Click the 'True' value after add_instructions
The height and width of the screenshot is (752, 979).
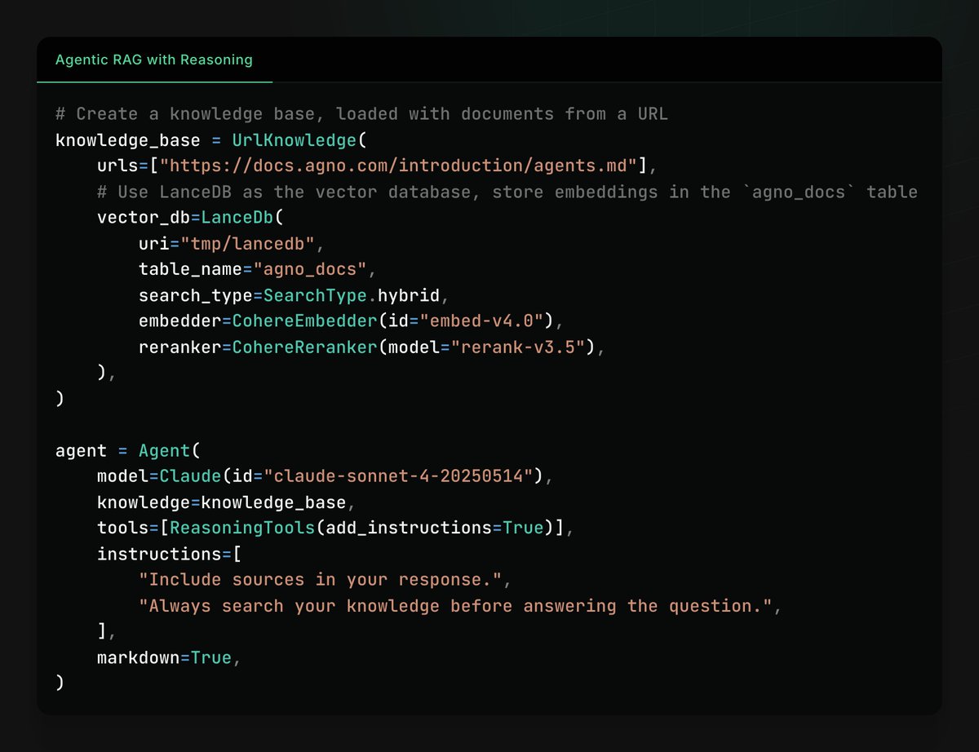pyautogui.click(x=523, y=528)
